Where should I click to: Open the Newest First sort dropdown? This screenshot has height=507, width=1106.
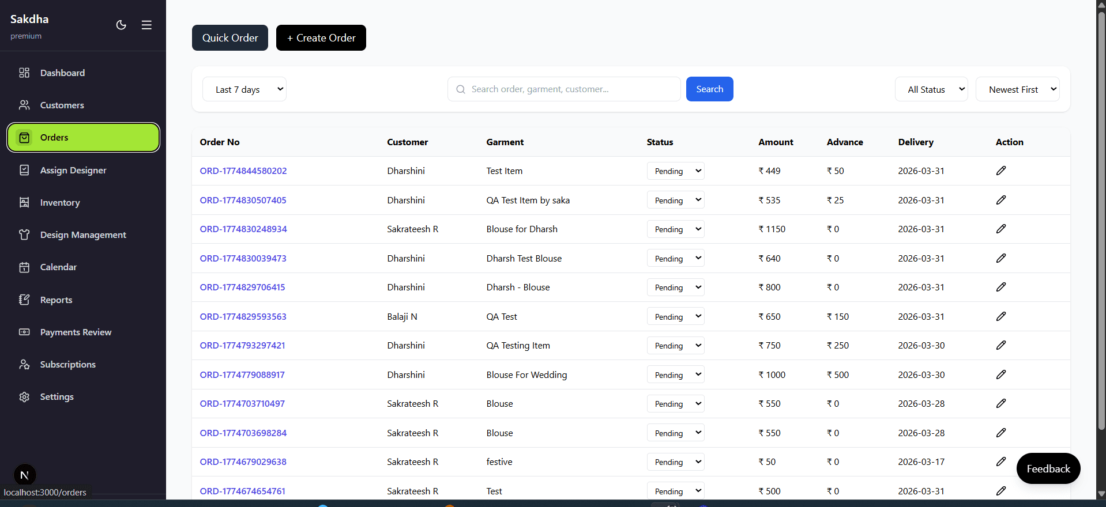click(x=1018, y=89)
